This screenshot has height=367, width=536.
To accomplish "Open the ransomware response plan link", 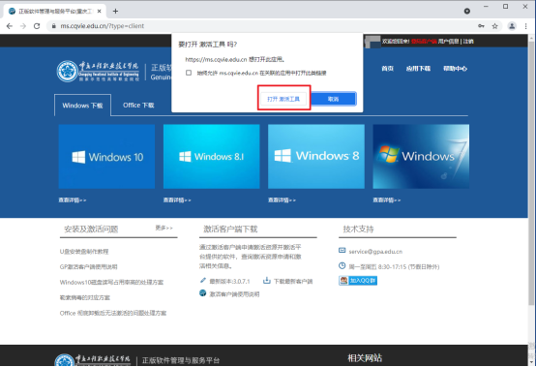I will (x=85, y=297).
